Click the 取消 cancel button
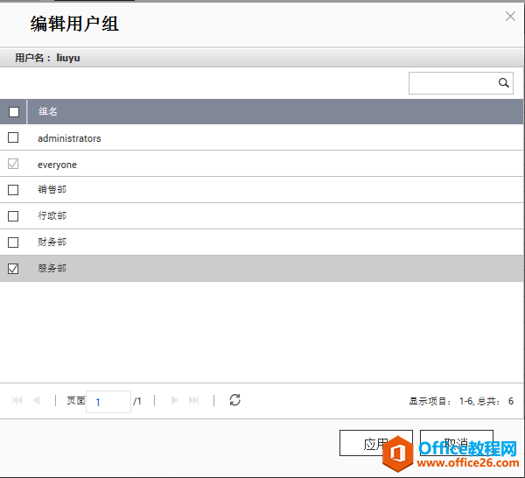The width and height of the screenshot is (525, 478). 457,443
